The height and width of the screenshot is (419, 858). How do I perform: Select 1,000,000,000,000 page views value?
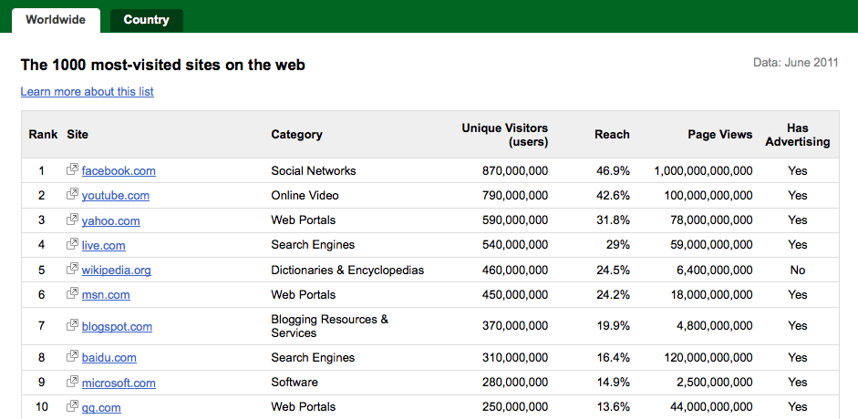click(704, 171)
